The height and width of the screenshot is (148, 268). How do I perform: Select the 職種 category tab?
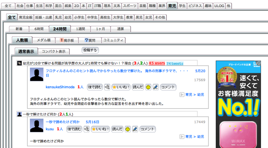152,6
